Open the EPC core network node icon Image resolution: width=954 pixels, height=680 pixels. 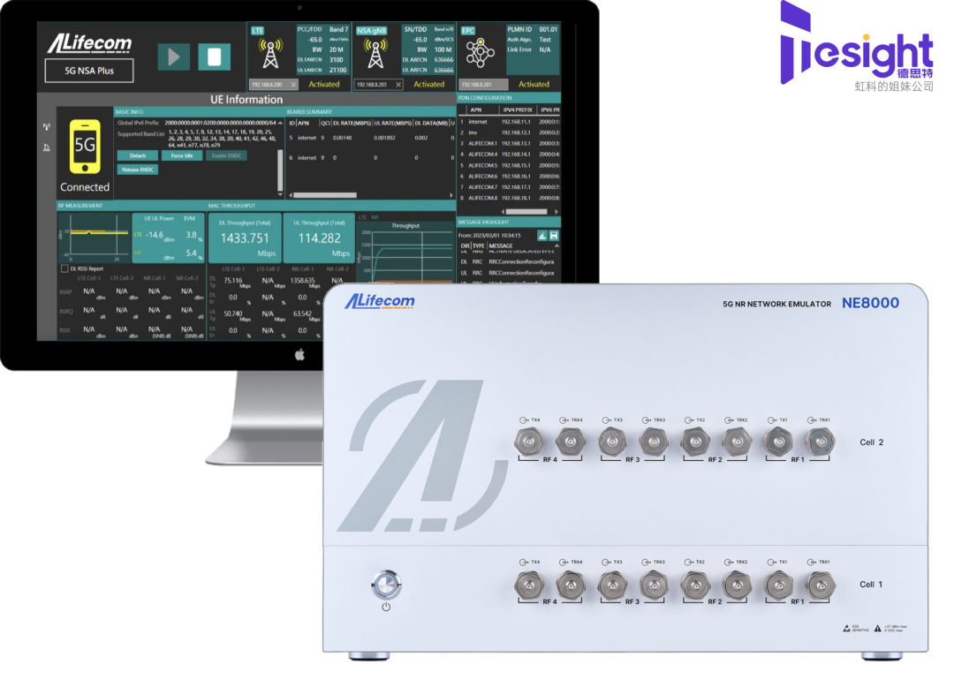[480, 53]
